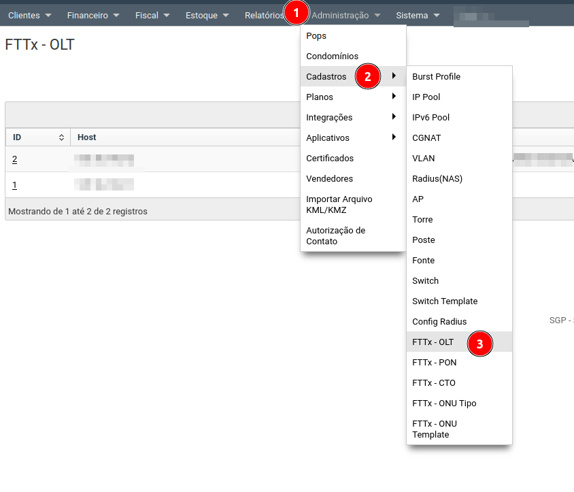The image size is (574, 492).
Task: Choose Importar Arquivo KML/KMZ
Action: [x=339, y=204]
